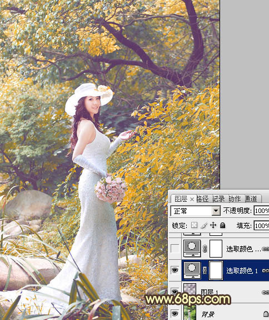The image size is (269, 320).
Task: Select the mask of hidden 选取颜色… layer
Action: [x=216, y=249]
